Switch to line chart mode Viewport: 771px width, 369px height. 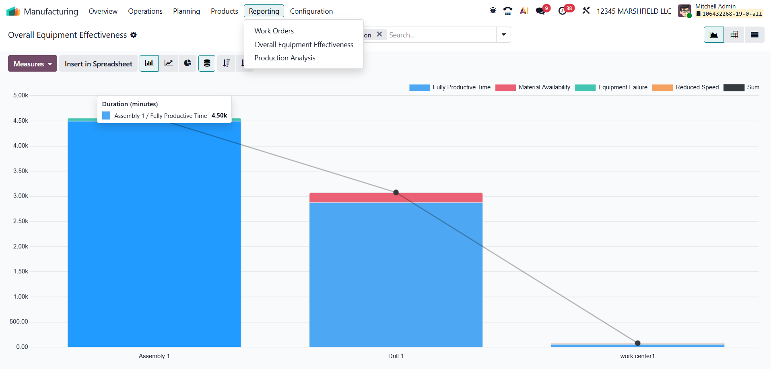click(x=168, y=64)
